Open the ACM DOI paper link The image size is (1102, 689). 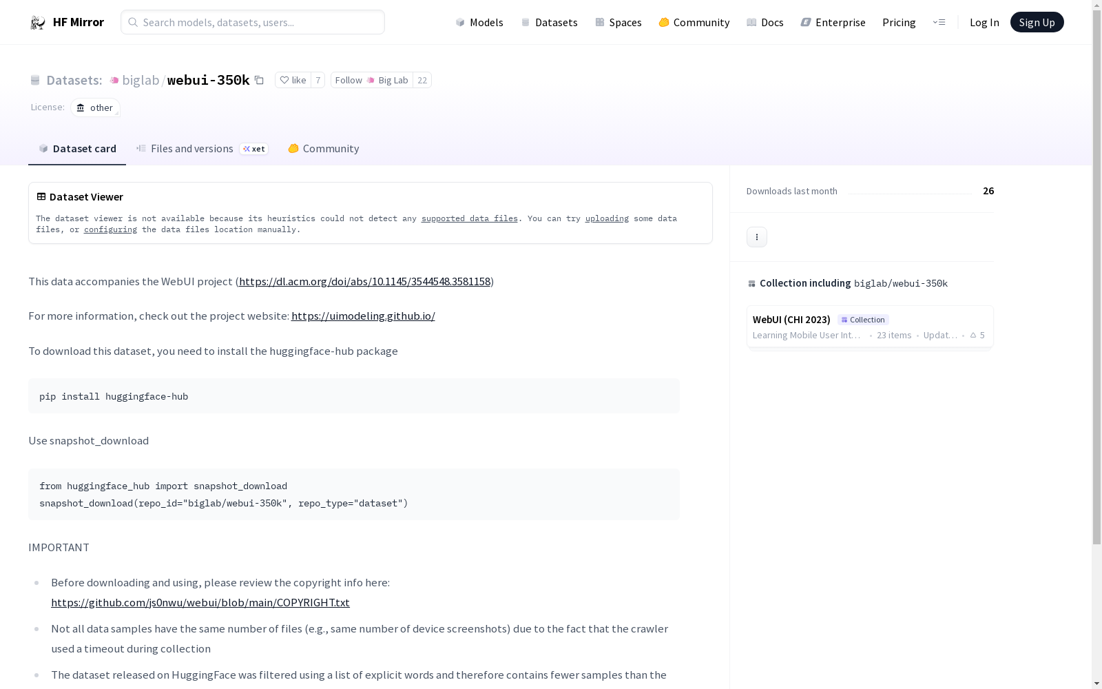(364, 281)
